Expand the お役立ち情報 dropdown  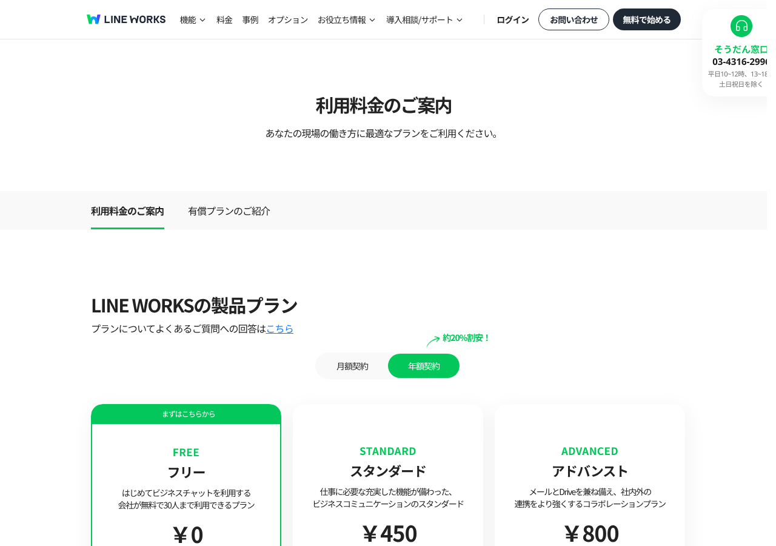pyautogui.click(x=347, y=20)
